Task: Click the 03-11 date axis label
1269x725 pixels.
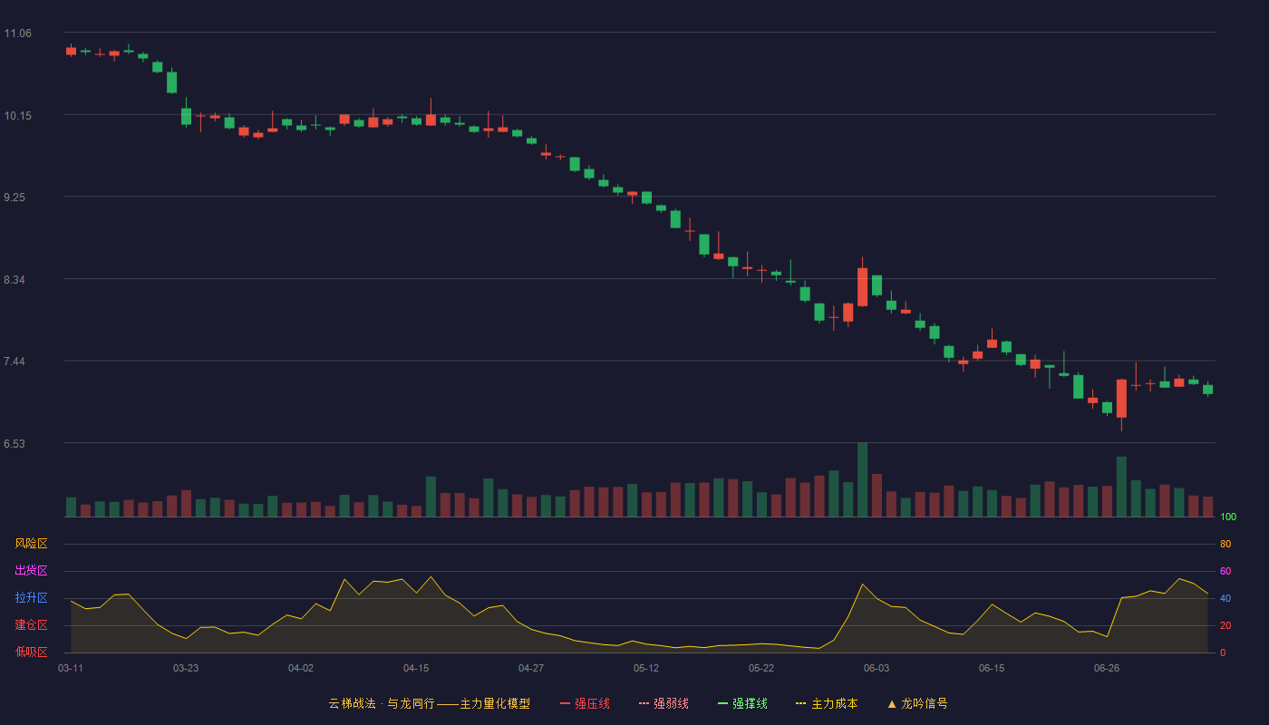Action: coord(71,668)
